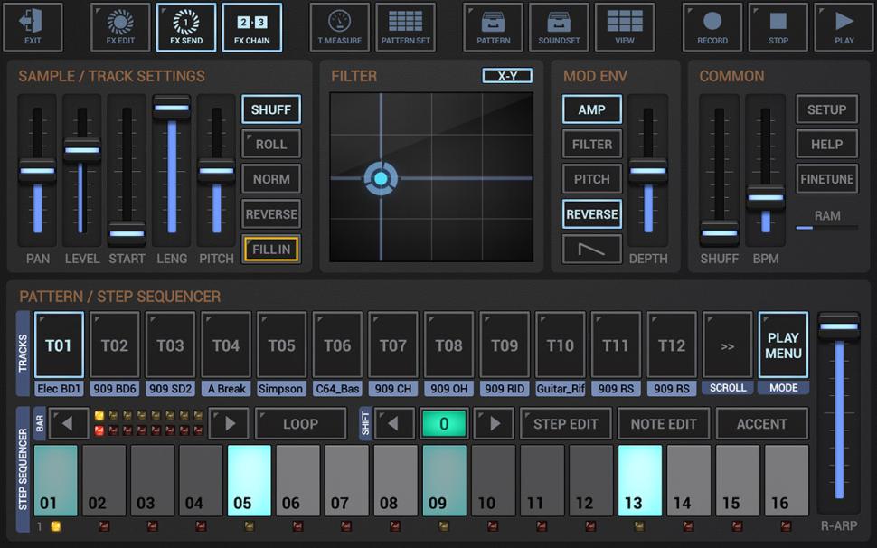Viewport: 877px width, 548px height.
Task: Select the envelope ramp shape icon
Action: coord(592,249)
